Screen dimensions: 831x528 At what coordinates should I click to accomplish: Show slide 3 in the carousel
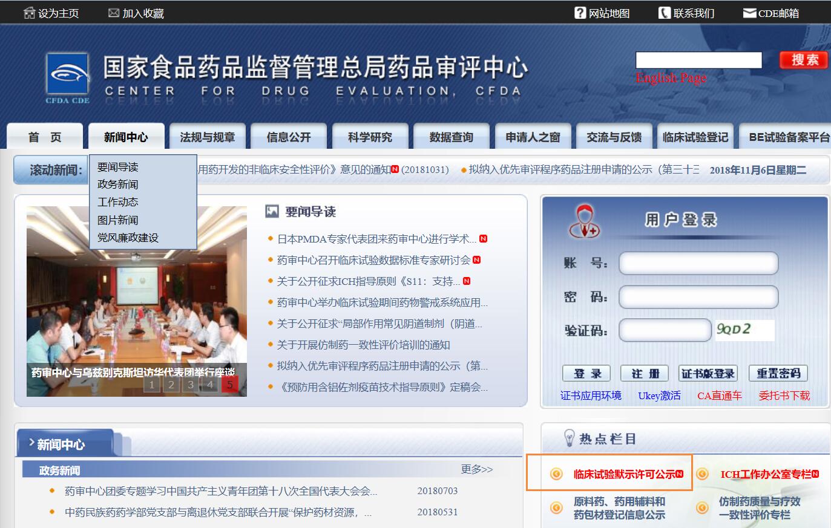click(x=191, y=384)
